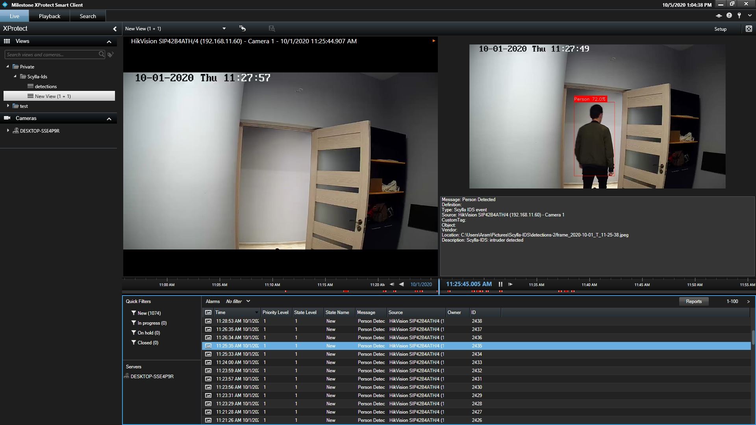This screenshot has height=425, width=756.
Task: Toggle full screen view mode
Action: [x=749, y=29]
